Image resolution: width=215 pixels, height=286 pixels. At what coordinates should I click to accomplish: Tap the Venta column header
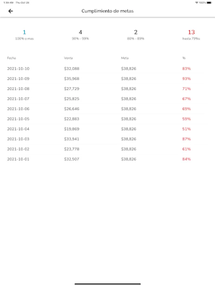pos(68,58)
